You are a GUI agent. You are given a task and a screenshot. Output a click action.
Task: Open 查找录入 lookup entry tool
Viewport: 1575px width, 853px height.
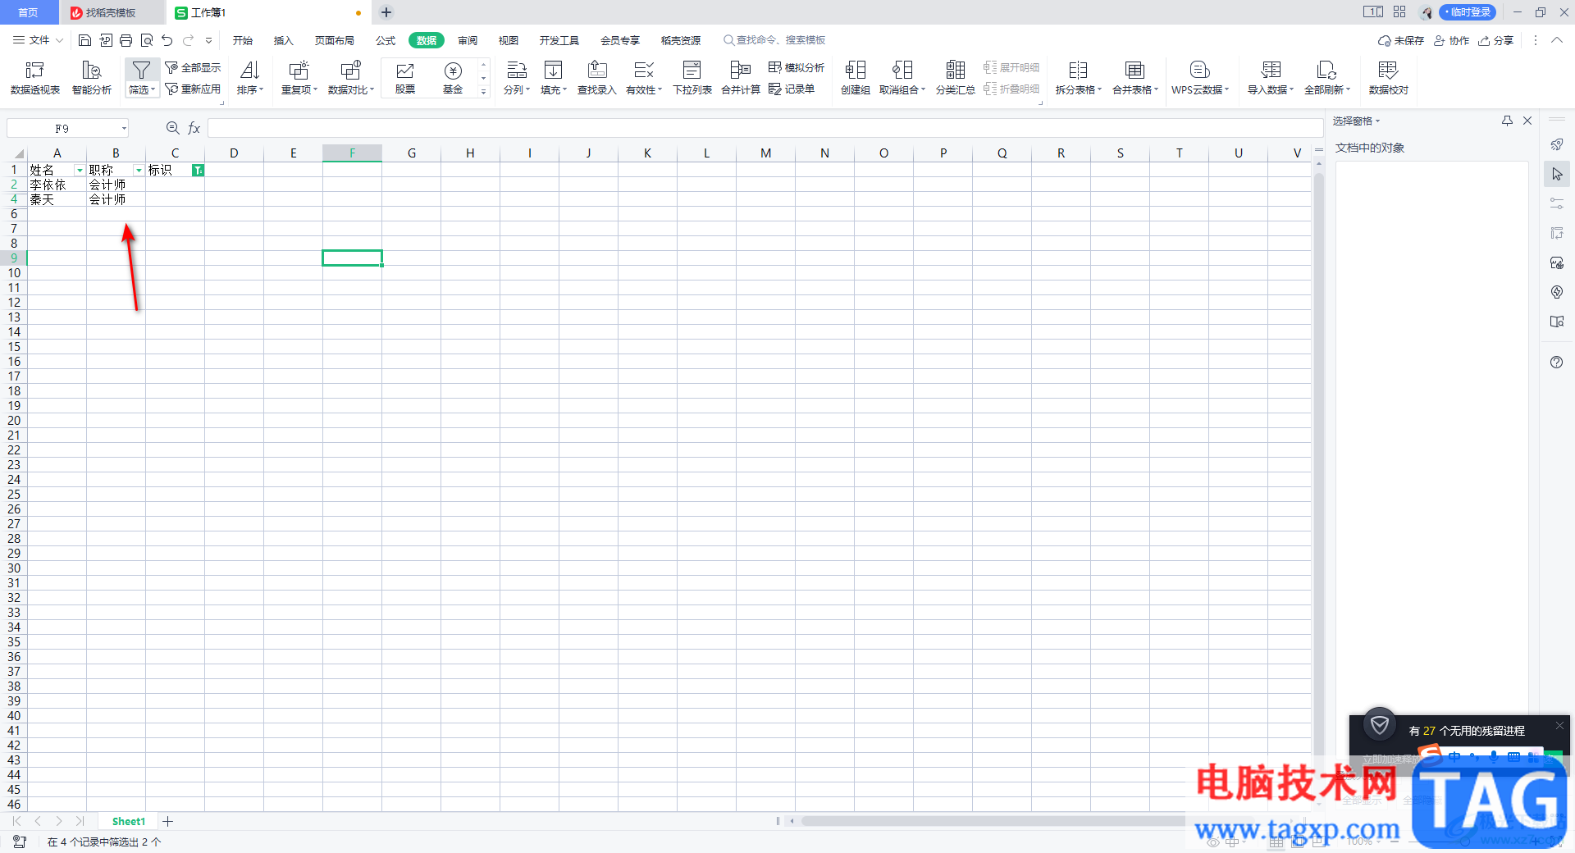597,78
